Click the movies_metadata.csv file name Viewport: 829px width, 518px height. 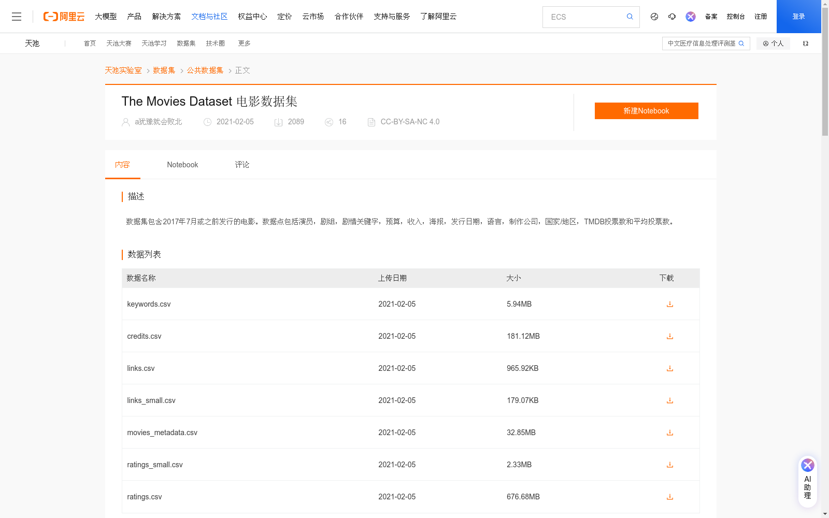(x=162, y=433)
